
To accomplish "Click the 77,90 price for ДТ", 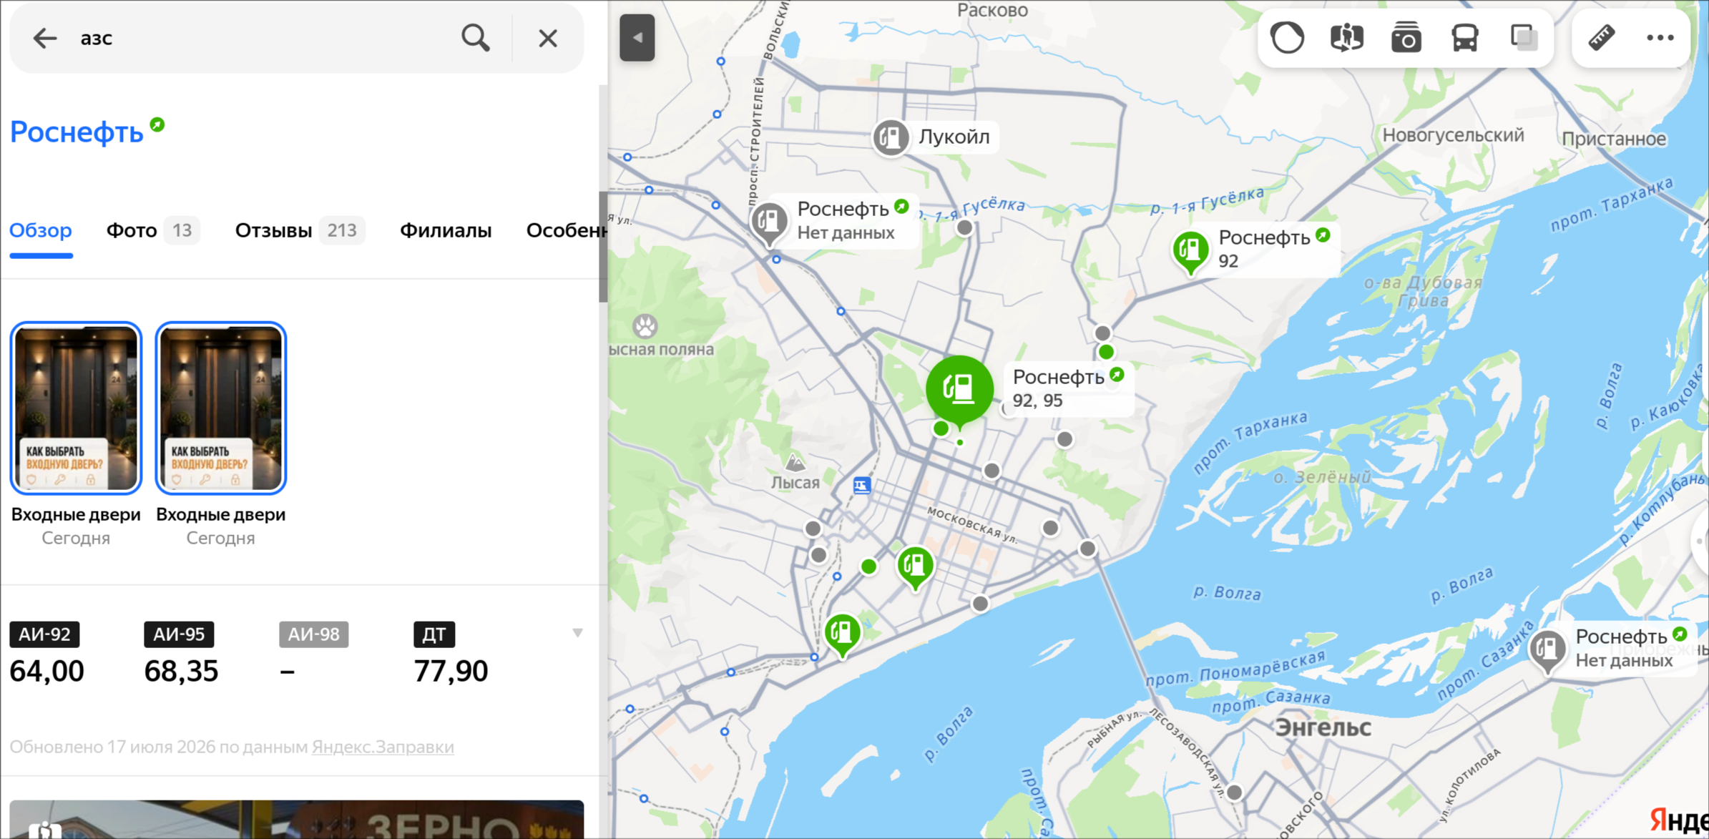I will pyautogui.click(x=451, y=671).
